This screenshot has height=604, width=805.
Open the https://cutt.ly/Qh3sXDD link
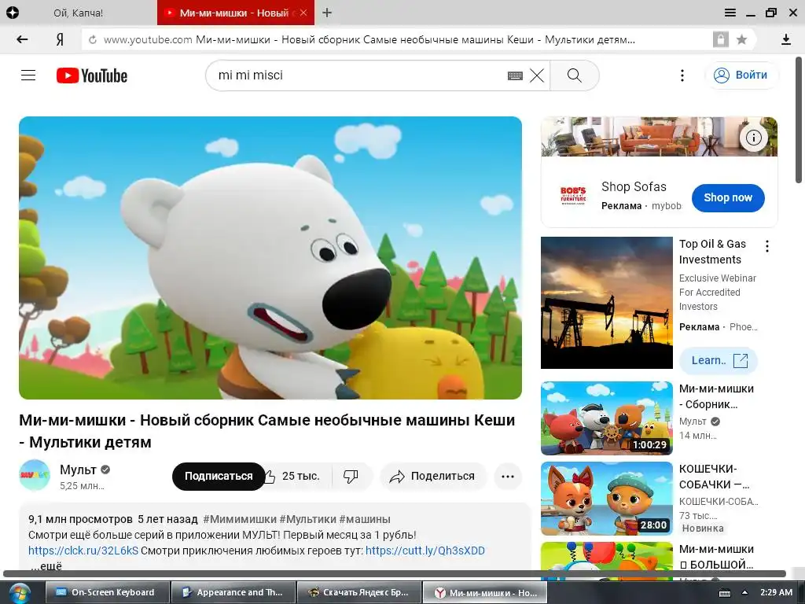[425, 551]
